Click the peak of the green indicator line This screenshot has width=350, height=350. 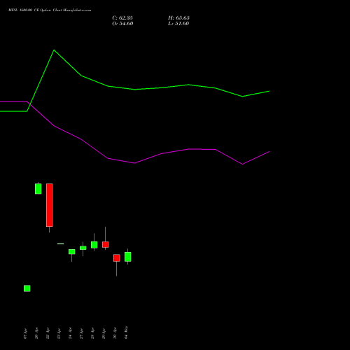tap(54, 50)
